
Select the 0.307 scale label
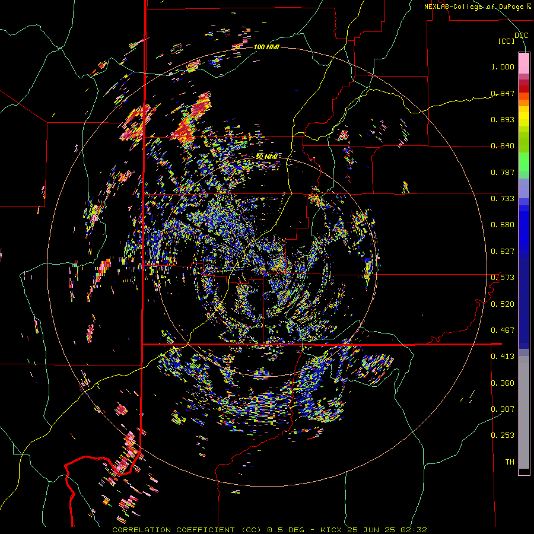tap(503, 409)
